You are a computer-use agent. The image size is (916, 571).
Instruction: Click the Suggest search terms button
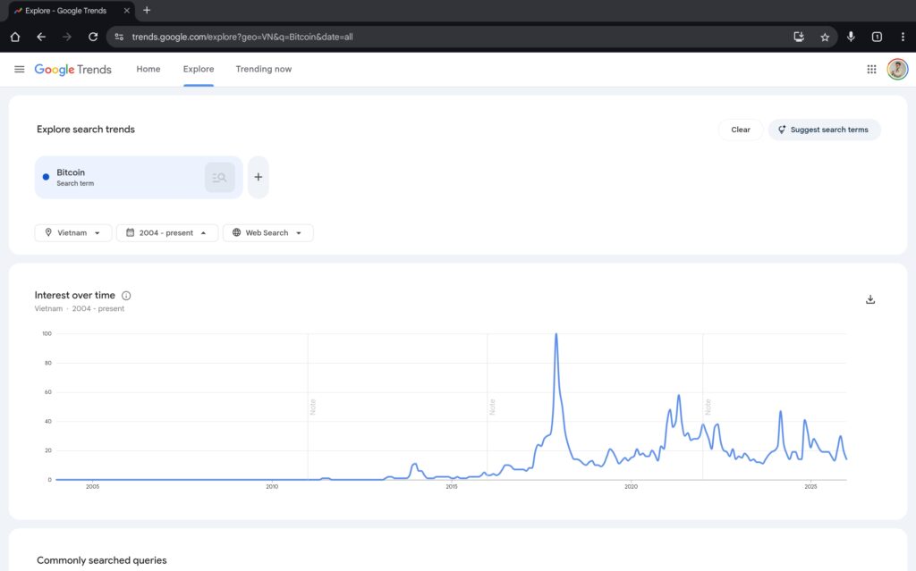[824, 130]
